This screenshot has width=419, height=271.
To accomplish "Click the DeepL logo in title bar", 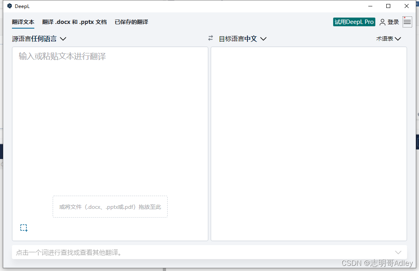I will (10, 6).
